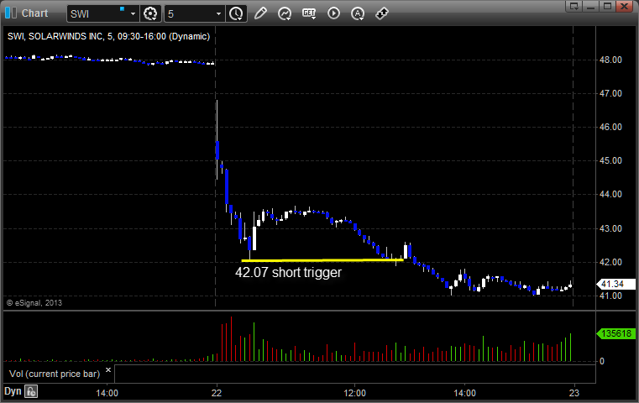Open the symbol settings gear menu

[x=150, y=14]
